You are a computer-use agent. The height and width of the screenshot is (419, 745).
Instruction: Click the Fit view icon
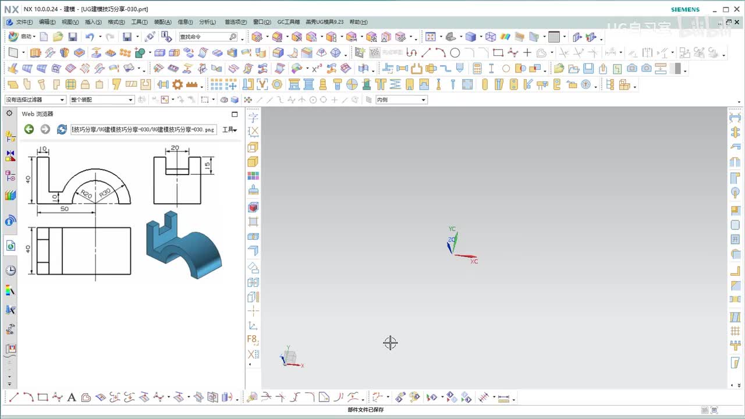[x=431, y=37]
